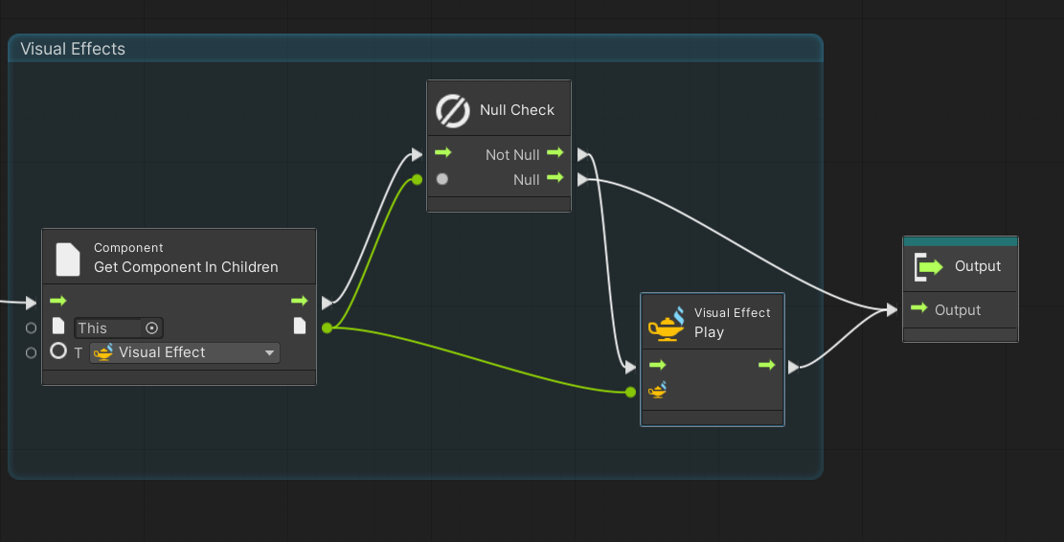Click the Output node's Output port arrow

919,308
